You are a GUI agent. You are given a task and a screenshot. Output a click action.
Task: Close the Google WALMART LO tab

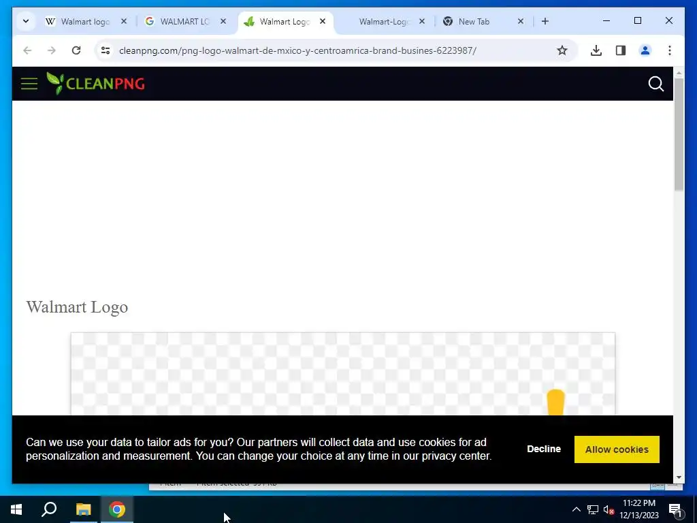coord(223,21)
